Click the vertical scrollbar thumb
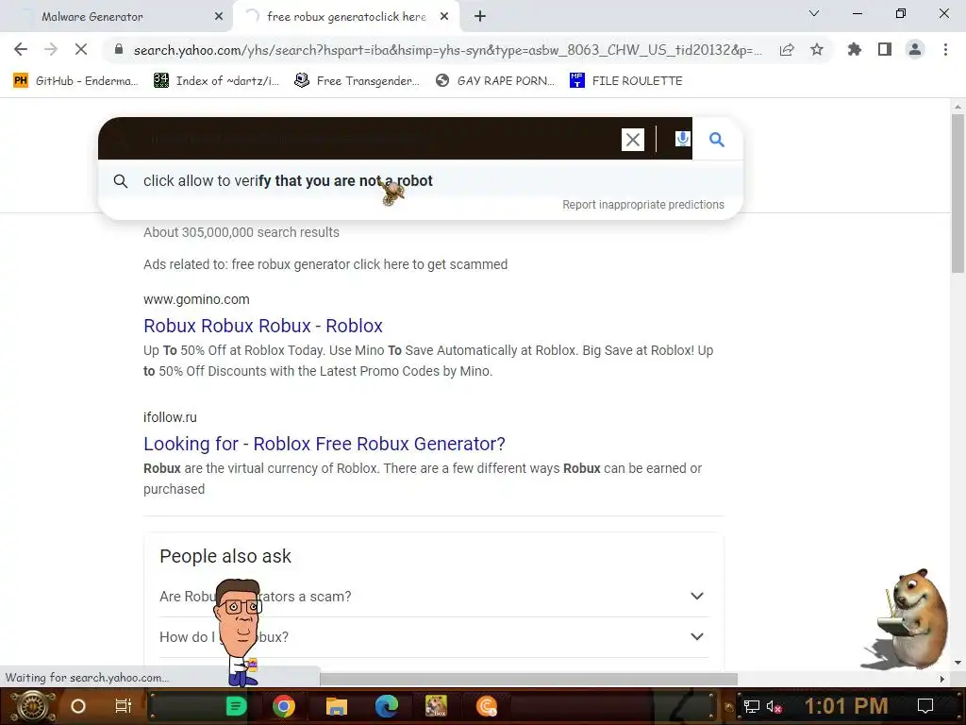 (x=958, y=193)
